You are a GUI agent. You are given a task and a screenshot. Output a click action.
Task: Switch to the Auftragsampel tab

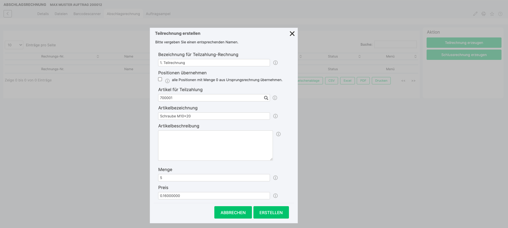[x=158, y=14]
